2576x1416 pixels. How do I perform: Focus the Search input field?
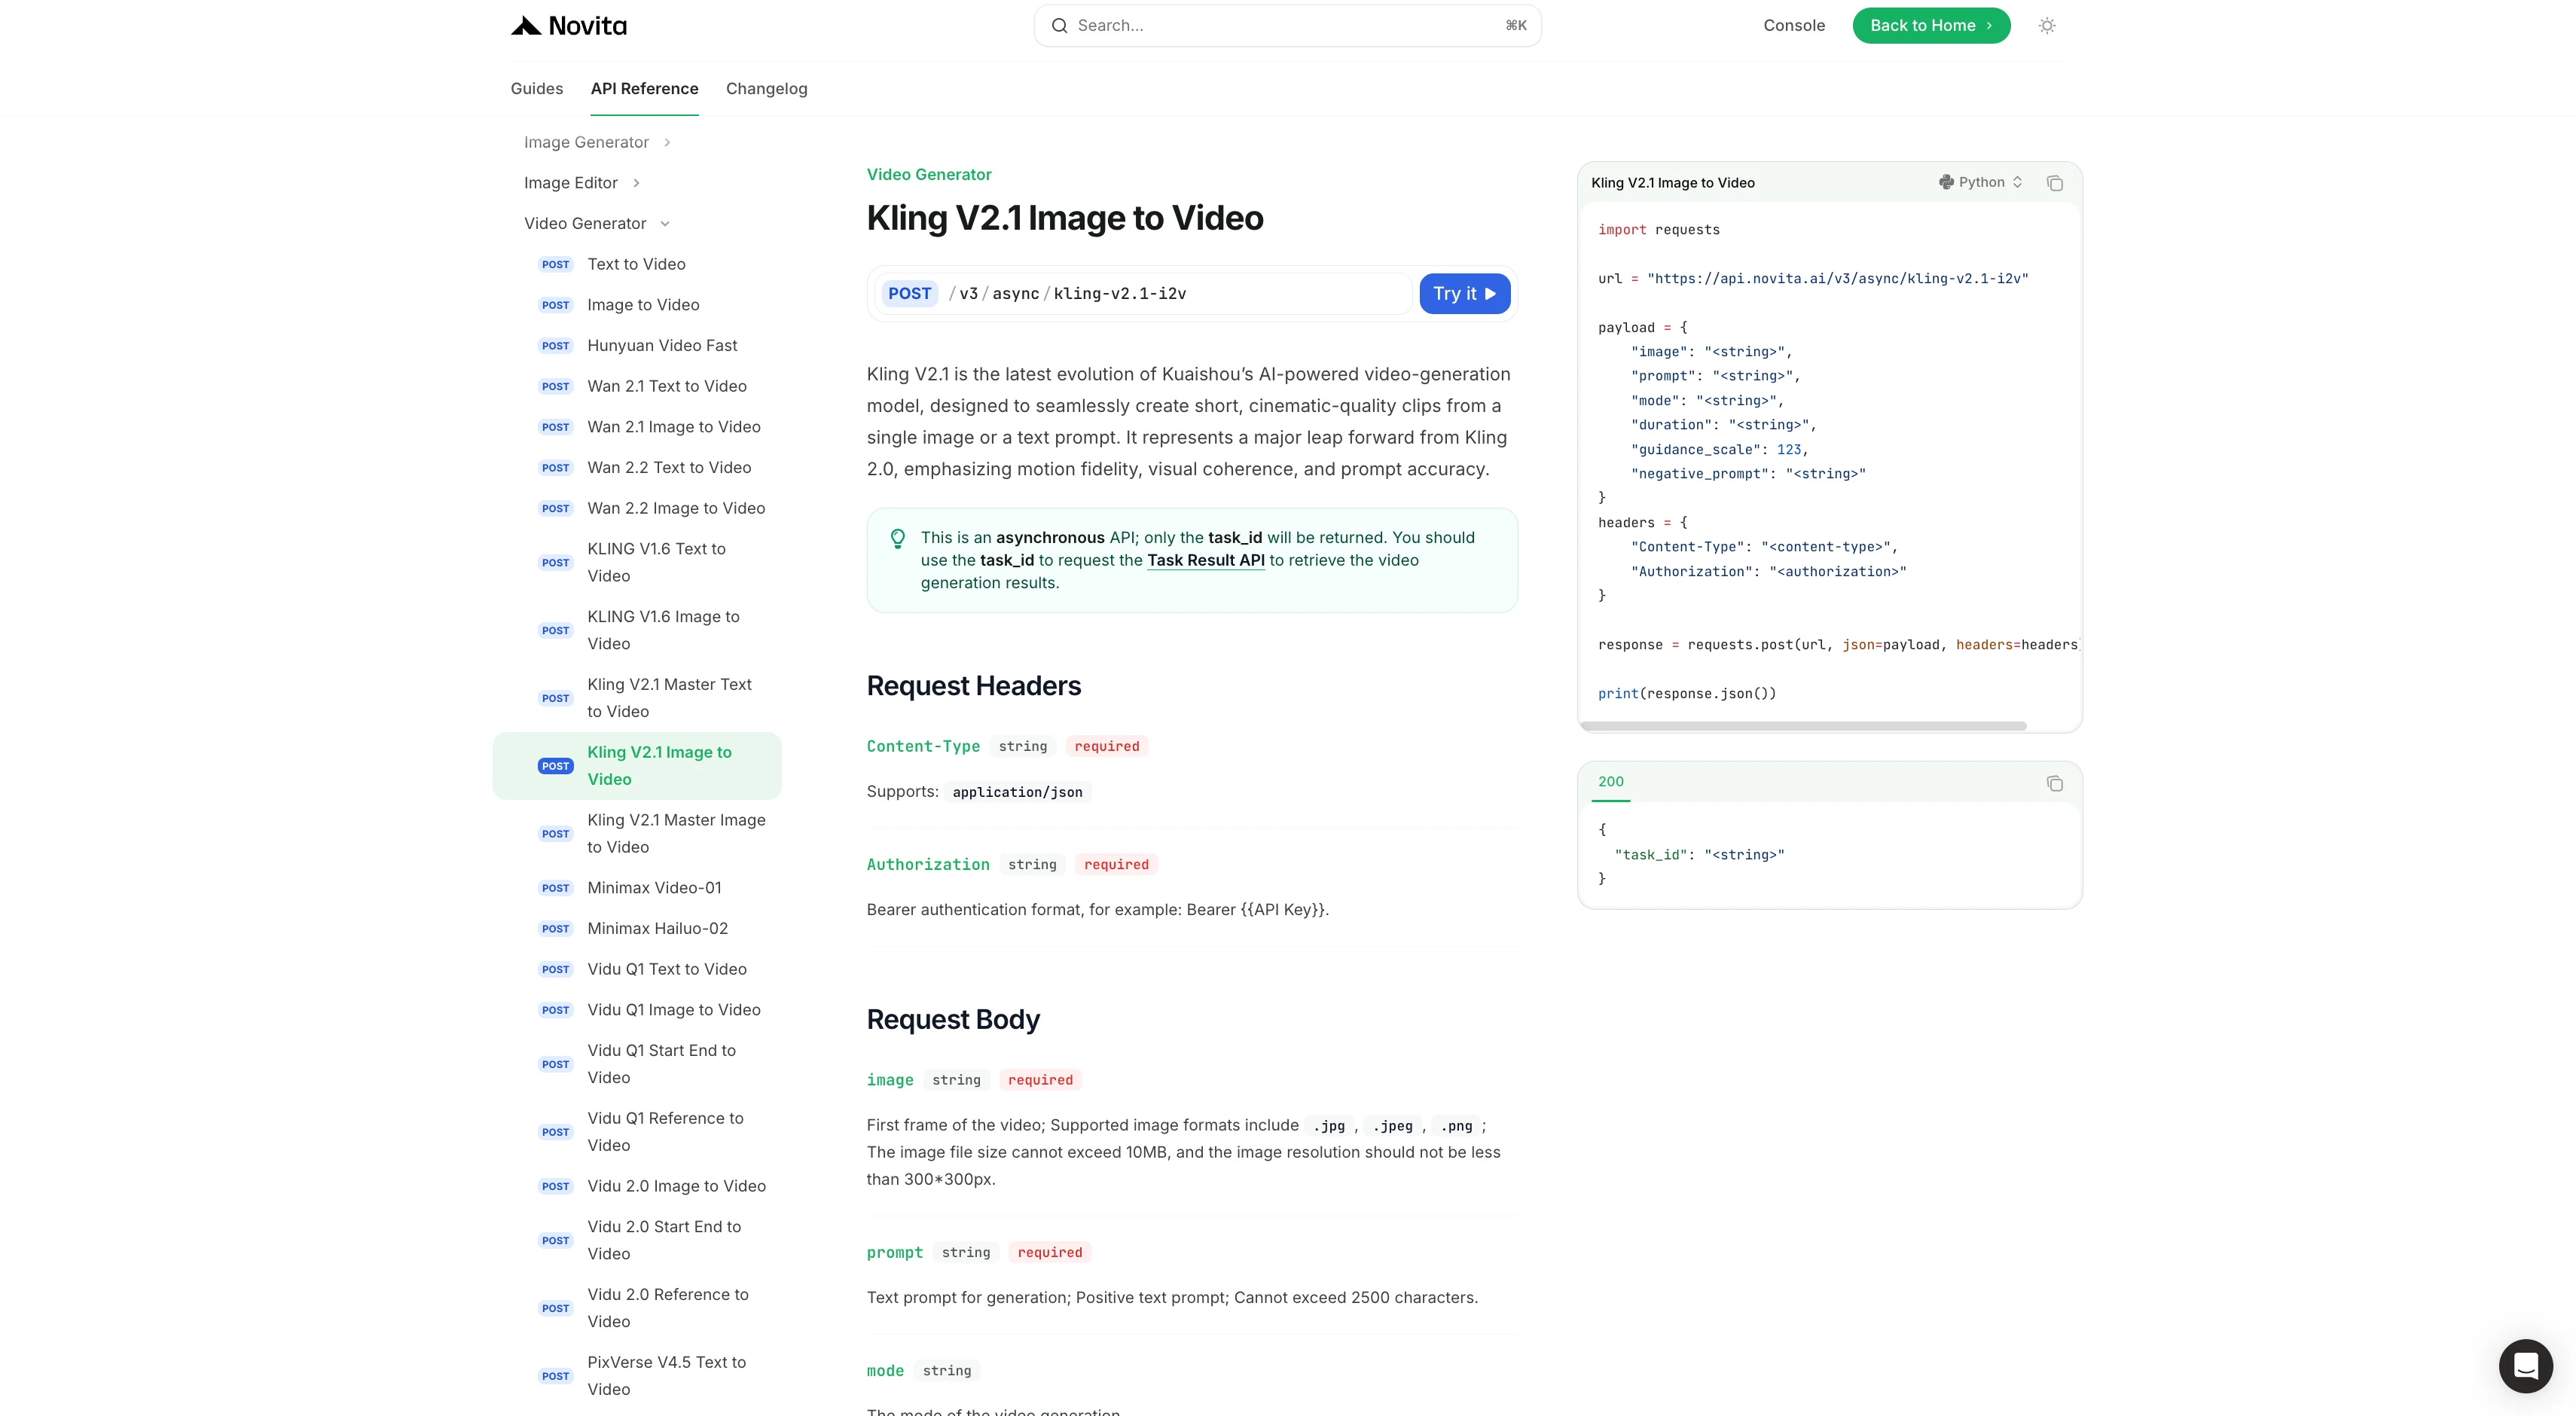coord(1287,26)
